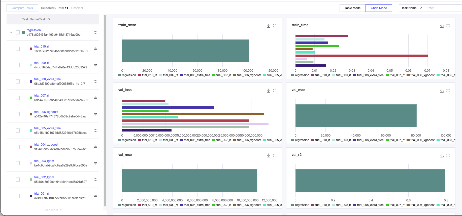Image resolution: width=462 pixels, height=216 pixels.
Task: Collapse the regression task tree
Action: click(x=11, y=32)
